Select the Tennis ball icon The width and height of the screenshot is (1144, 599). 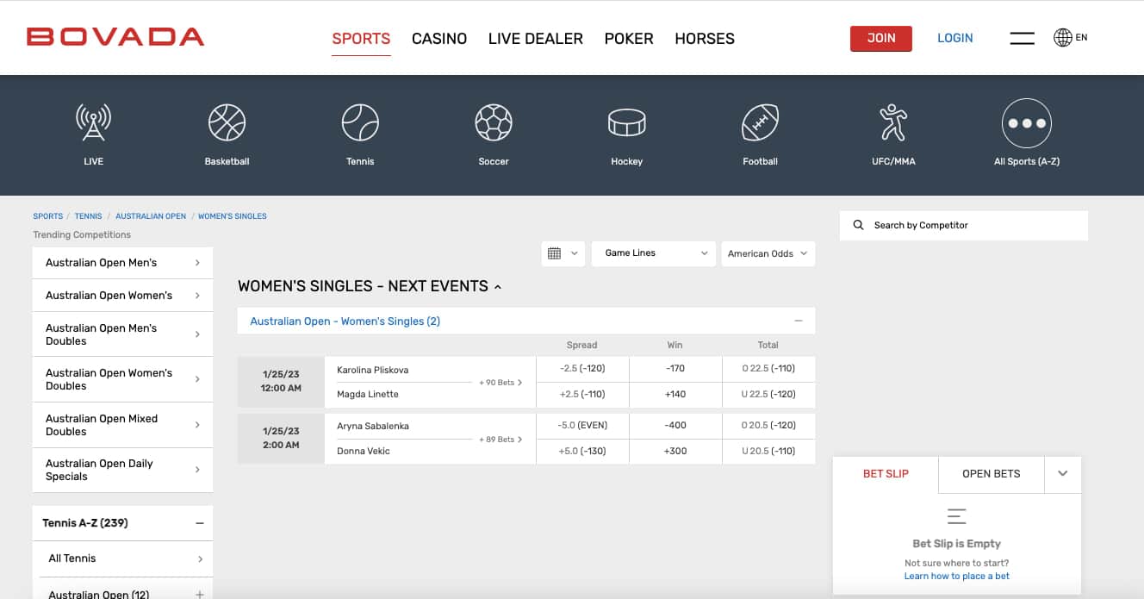[360, 122]
